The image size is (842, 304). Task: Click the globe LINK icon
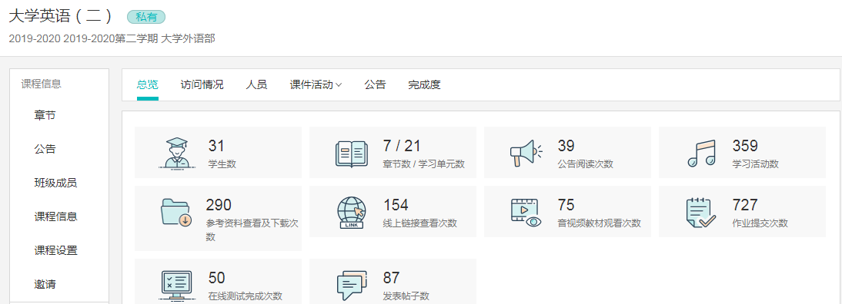tap(351, 213)
